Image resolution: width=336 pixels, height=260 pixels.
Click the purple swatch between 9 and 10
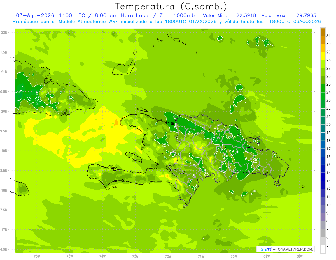click(323, 209)
